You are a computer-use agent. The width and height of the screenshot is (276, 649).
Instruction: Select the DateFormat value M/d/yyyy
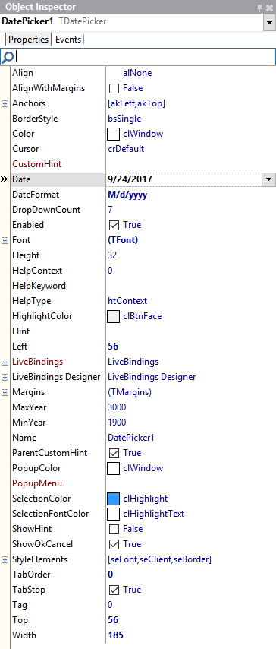pyautogui.click(x=127, y=195)
